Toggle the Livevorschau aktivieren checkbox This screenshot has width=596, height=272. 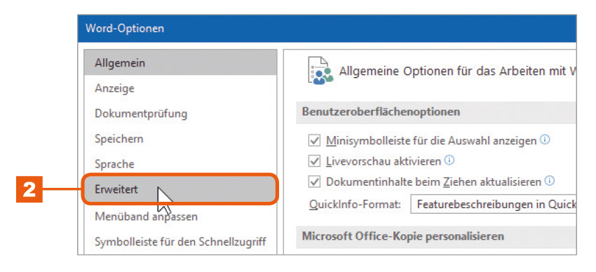click(314, 161)
